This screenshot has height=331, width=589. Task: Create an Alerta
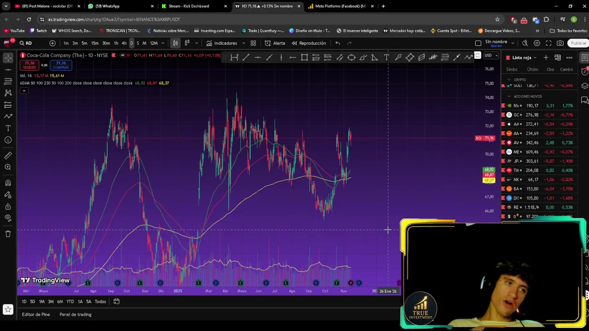coord(275,43)
